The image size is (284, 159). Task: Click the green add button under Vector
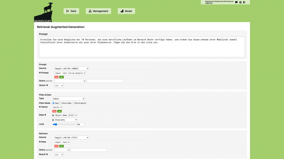59,111
